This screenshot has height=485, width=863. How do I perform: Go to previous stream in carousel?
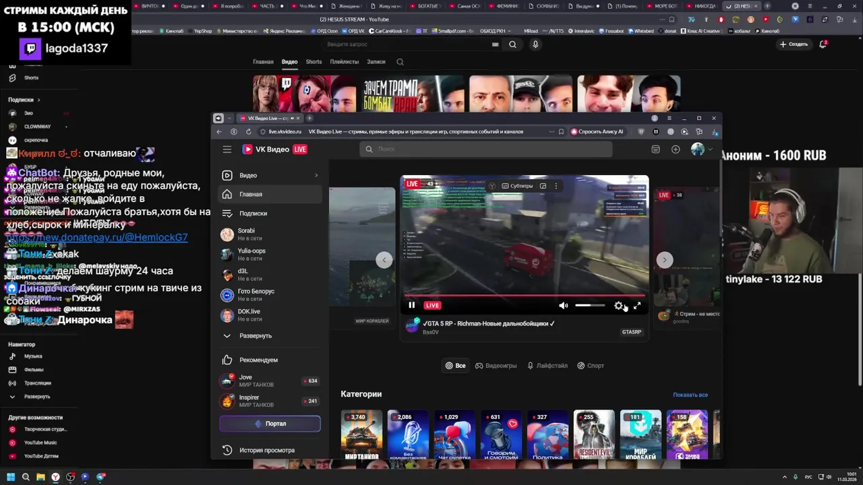[x=384, y=260]
